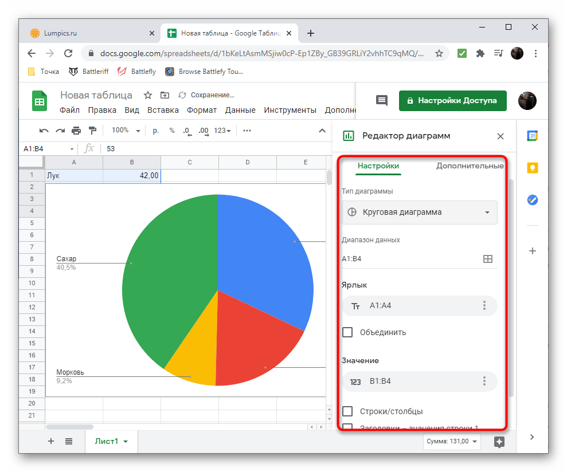Tick the Заголовки – значения строки 1 checkbox
Image resolution: width=567 pixels, height=472 pixels.
[x=347, y=427]
